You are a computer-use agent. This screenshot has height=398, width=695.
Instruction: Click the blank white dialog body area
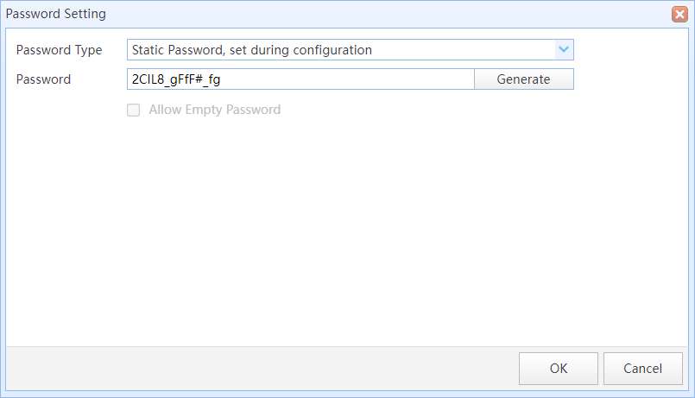click(346, 231)
